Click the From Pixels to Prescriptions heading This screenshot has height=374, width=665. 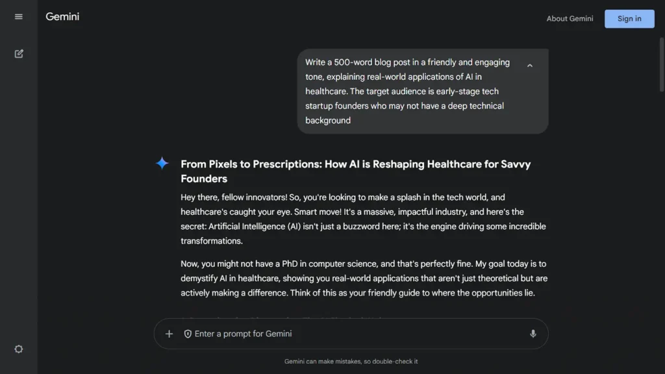click(355, 171)
